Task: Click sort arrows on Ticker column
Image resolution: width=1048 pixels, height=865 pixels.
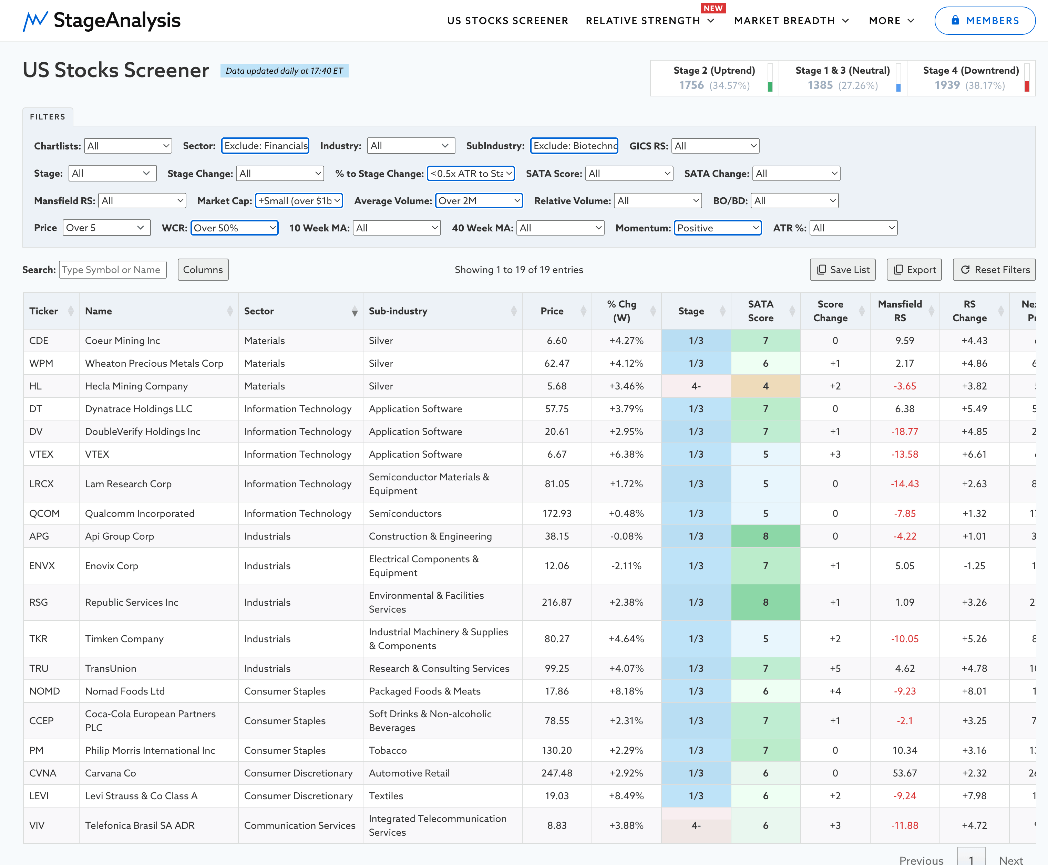Action: 71,311
